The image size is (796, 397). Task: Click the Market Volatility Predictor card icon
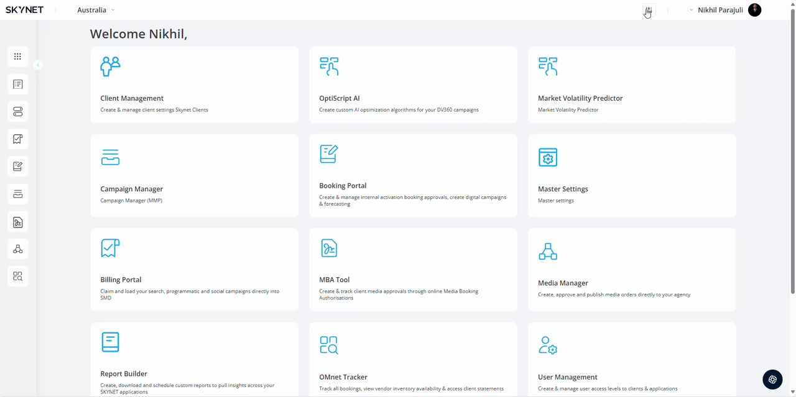[x=548, y=66]
